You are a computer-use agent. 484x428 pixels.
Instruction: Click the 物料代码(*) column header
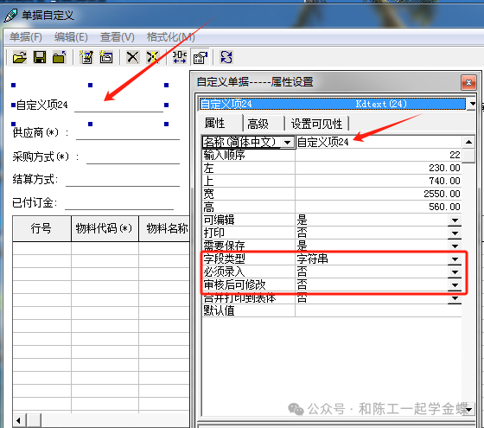(x=105, y=228)
